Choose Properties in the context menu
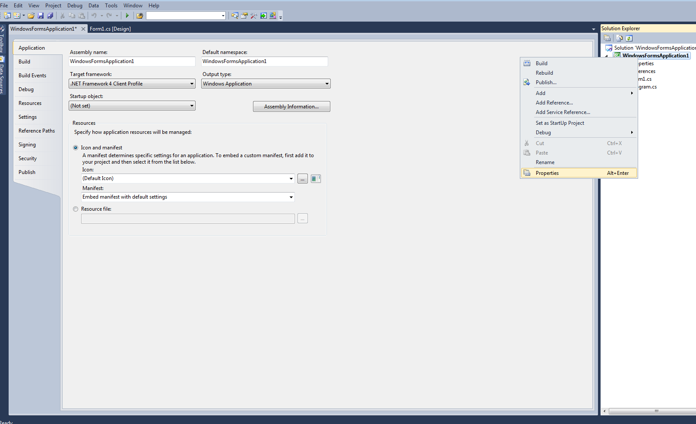The height and width of the screenshot is (424, 696). click(x=579, y=173)
